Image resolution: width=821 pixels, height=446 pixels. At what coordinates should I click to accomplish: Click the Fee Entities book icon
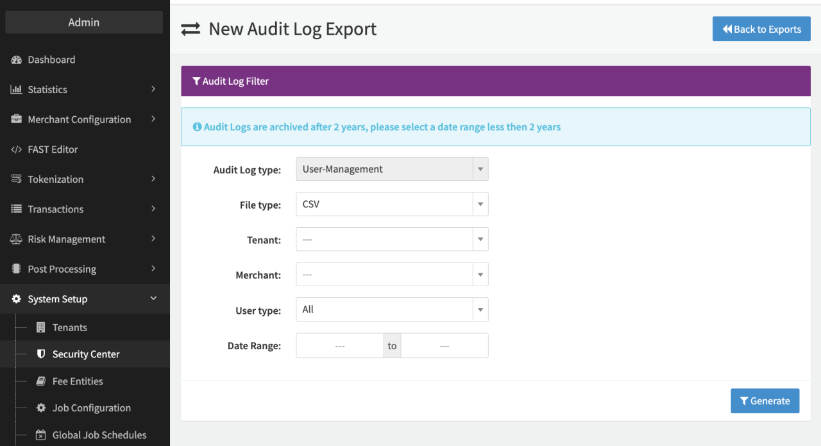pos(41,381)
